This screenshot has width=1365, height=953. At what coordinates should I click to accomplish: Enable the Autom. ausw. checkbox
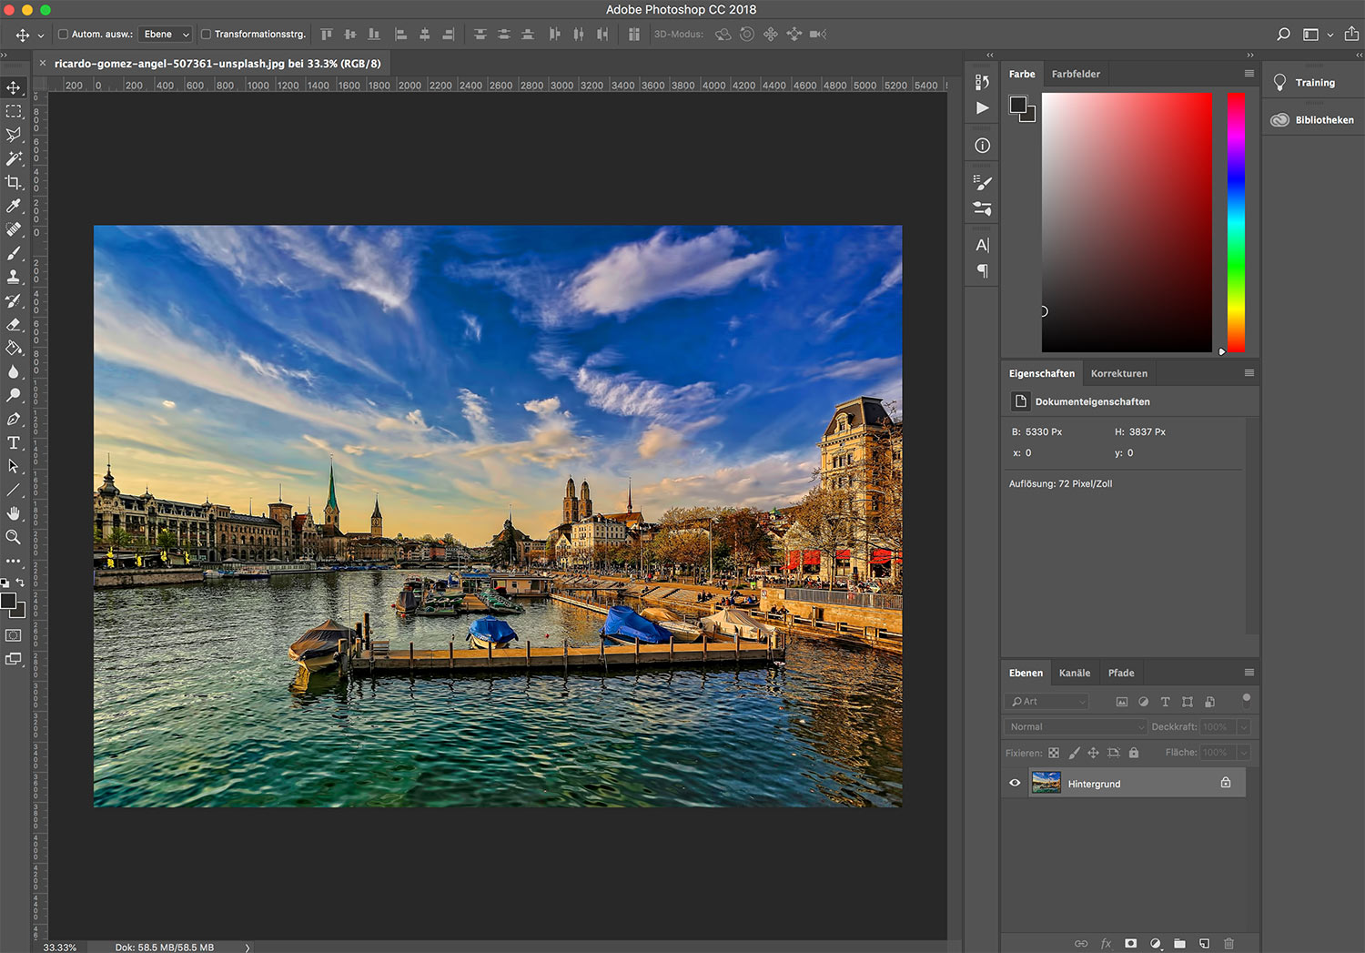63,34
